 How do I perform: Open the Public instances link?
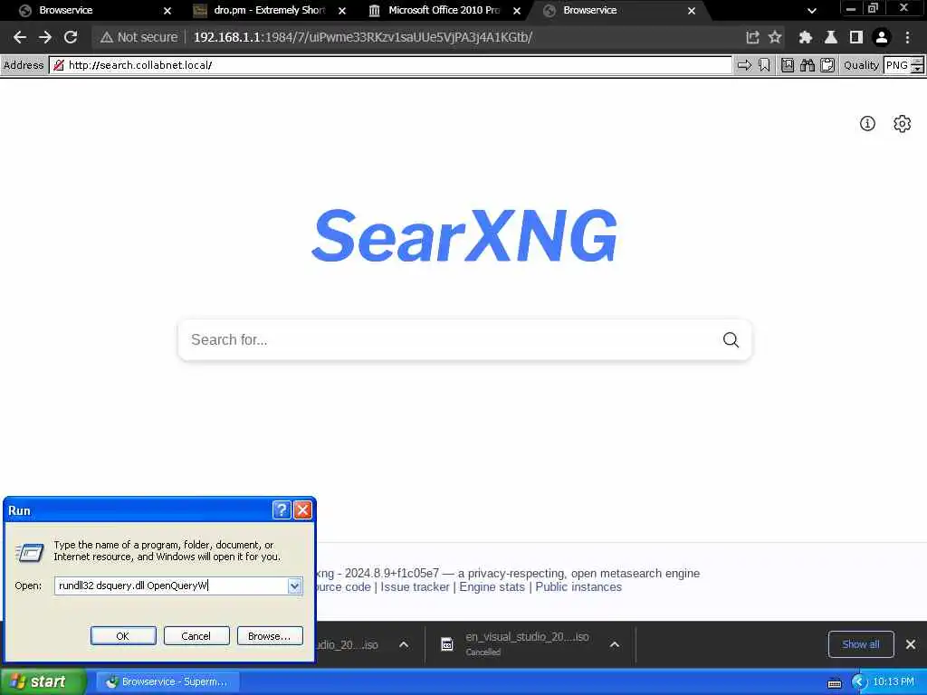coord(578,586)
